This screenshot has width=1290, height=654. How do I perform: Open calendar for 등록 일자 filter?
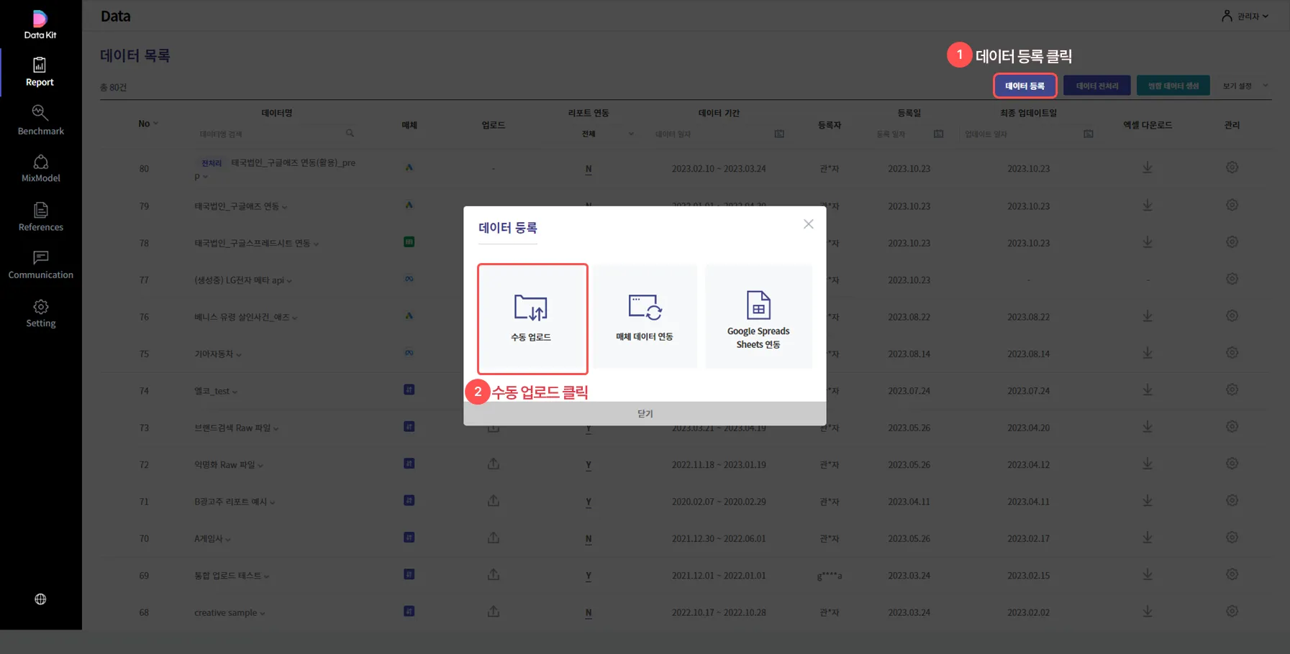pyautogui.click(x=938, y=134)
